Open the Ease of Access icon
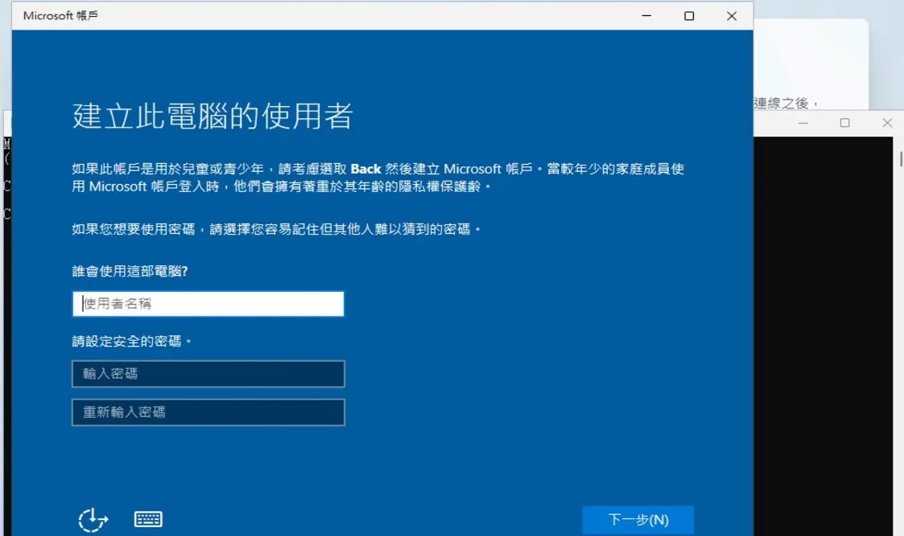 [93, 520]
